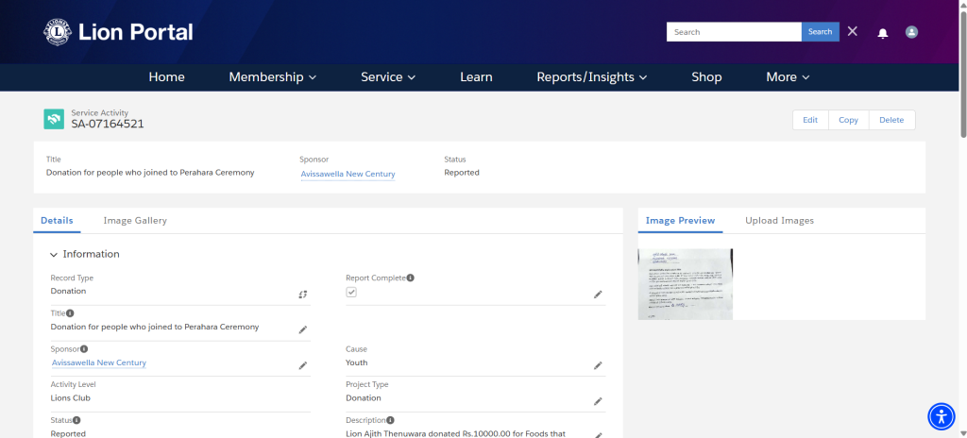Open Avissawella New Century link in header

tap(348, 174)
